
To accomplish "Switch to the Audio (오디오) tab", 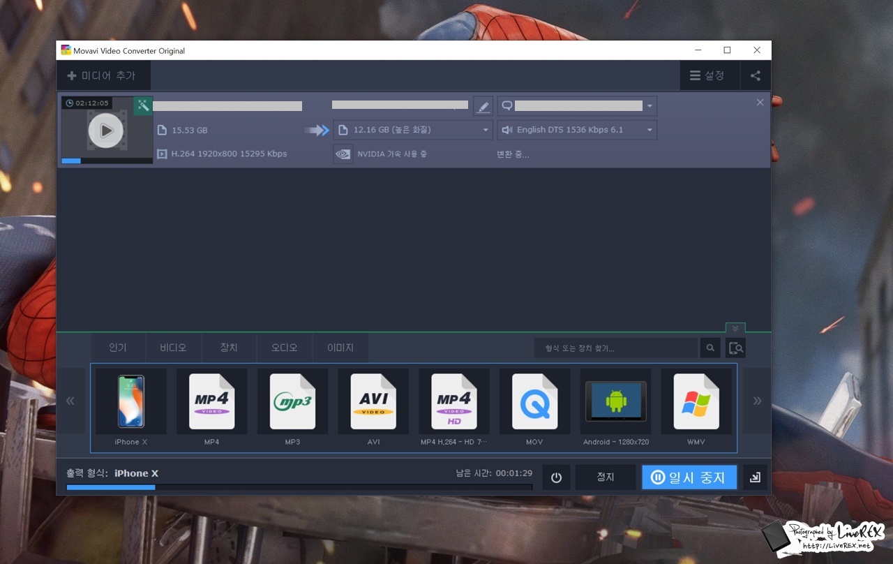I will [x=285, y=348].
